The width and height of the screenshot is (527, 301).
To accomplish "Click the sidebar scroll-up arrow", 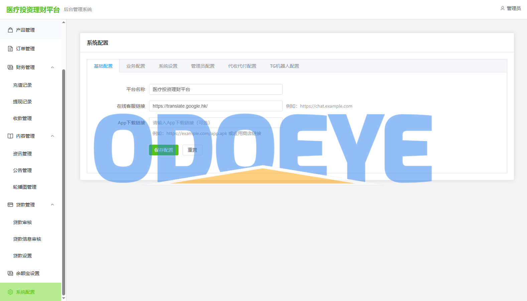I will [63, 22].
